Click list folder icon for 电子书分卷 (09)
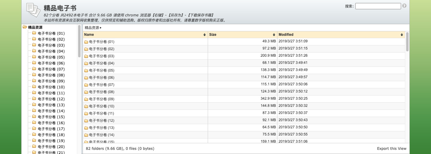This screenshot has height=154, width=431. (86, 99)
